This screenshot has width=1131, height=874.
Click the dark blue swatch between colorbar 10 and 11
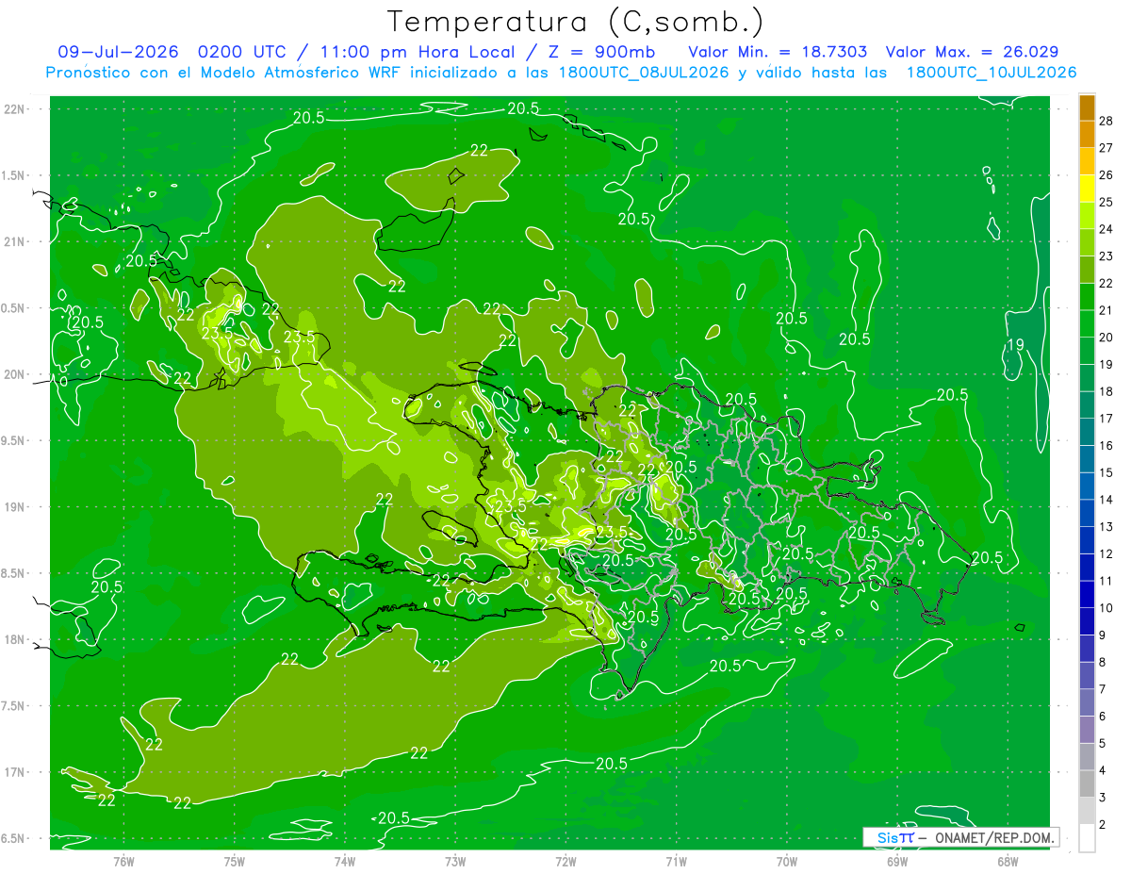tap(1087, 594)
